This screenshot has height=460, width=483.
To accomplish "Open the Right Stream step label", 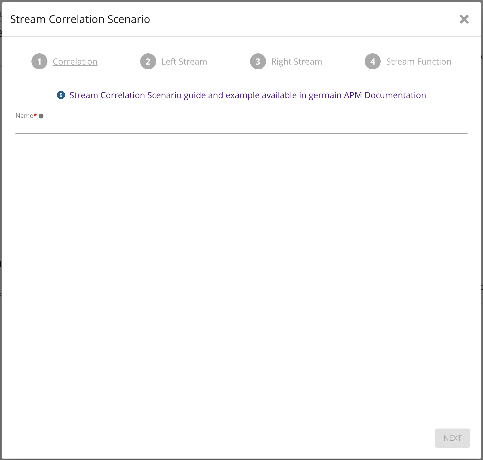I will click(x=297, y=62).
